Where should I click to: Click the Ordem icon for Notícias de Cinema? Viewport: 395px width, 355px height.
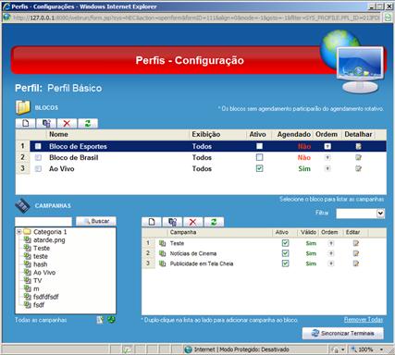[331, 253]
